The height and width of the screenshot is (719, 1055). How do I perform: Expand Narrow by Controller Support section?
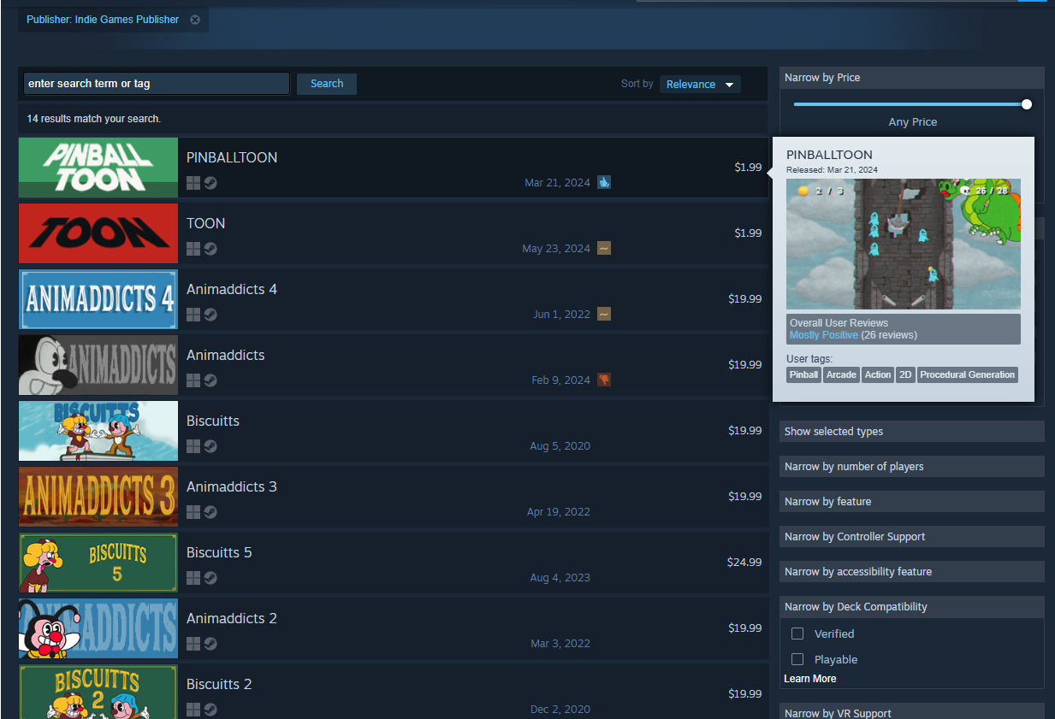coord(912,537)
